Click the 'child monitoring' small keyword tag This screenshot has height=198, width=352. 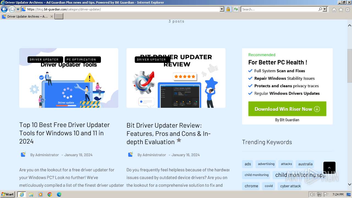click(257, 175)
